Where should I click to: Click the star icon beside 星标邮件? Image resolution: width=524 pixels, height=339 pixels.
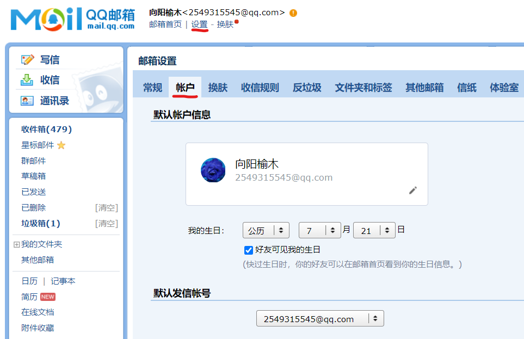pyautogui.click(x=61, y=145)
